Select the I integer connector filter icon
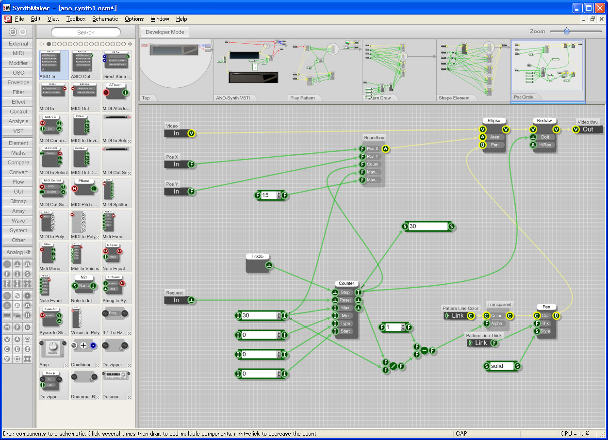 click(17, 274)
